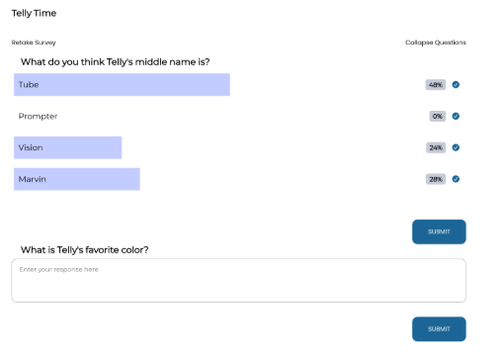This screenshot has width=504, height=361.
Task: Click the 0% result badge
Action: point(438,116)
